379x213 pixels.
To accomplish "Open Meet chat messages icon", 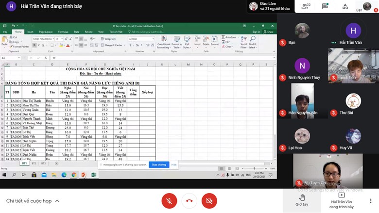I will tap(325, 6).
